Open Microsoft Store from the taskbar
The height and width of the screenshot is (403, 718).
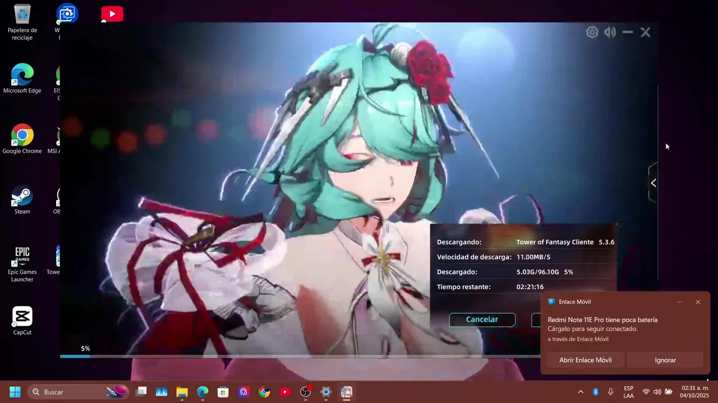tap(223, 392)
